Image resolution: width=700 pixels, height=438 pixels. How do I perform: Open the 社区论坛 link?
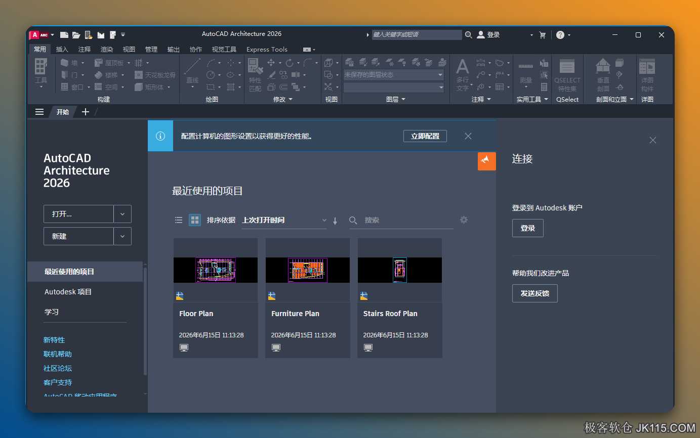point(58,368)
